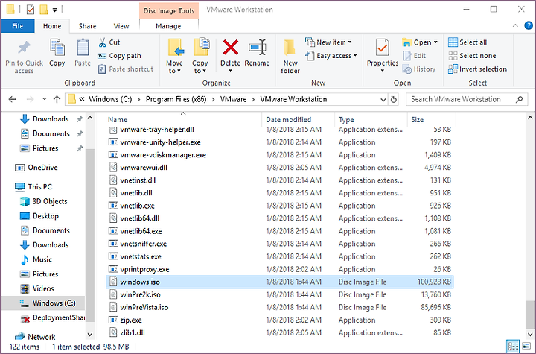Image resolution: width=536 pixels, height=354 pixels.
Task: Select zip.exe file
Action: point(280,320)
